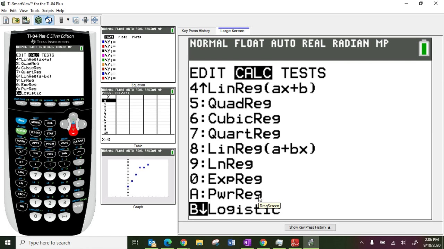Click the green ALPHA calculator key
This screenshot has height=249, width=444.
[x=21, y=131]
